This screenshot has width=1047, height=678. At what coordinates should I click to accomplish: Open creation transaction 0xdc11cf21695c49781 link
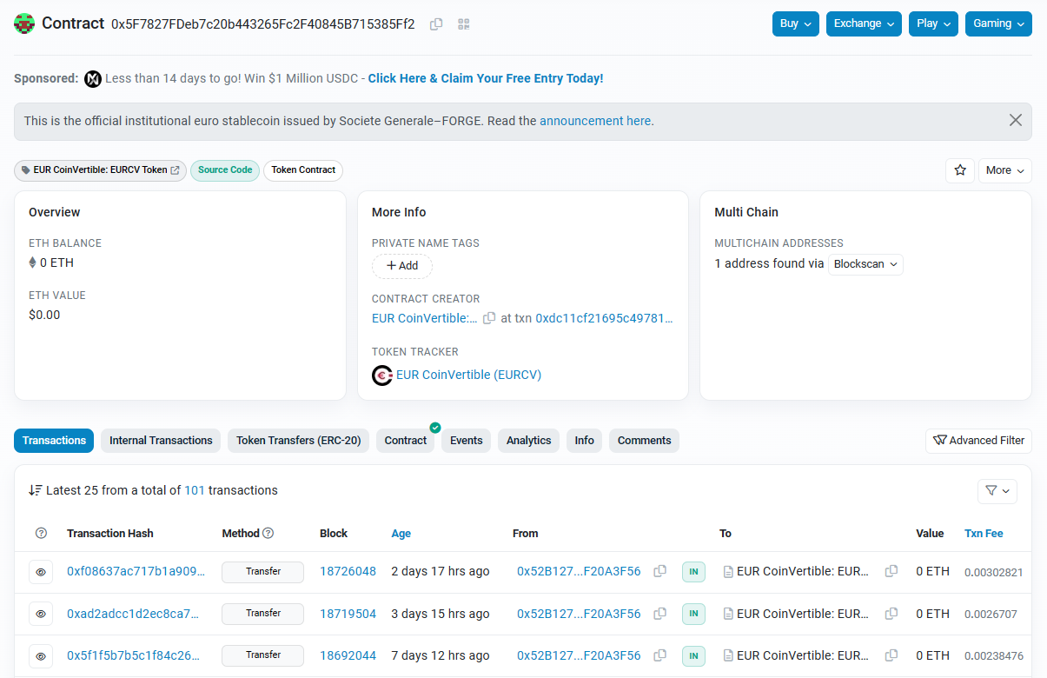(605, 318)
